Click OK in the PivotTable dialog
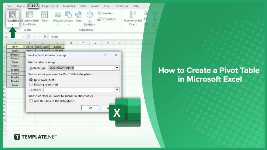The width and height of the screenshot is (267, 150). pos(90,108)
